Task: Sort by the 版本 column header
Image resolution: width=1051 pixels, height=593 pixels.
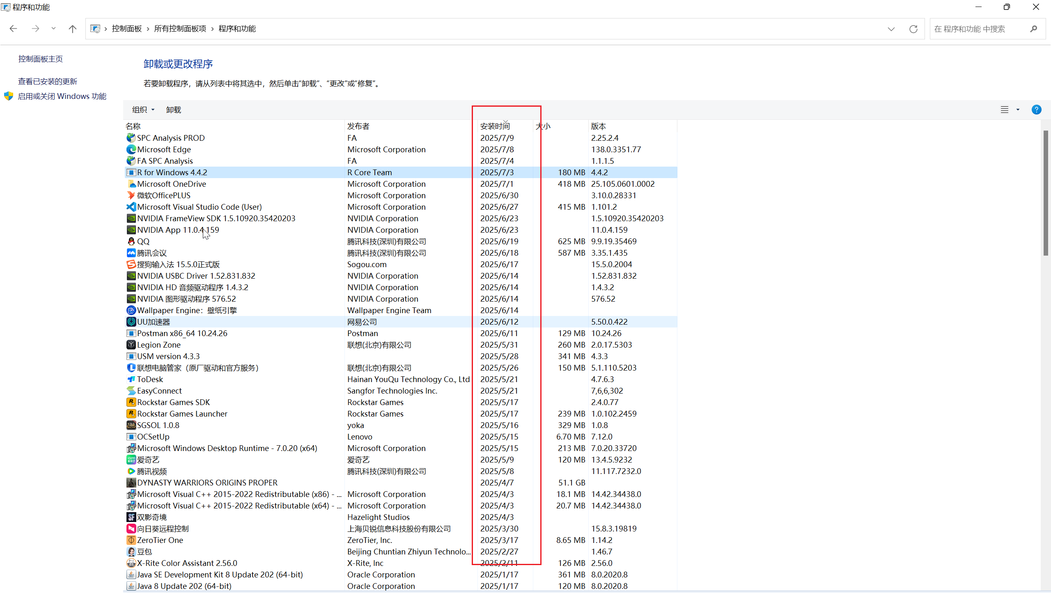Action: [x=633, y=126]
